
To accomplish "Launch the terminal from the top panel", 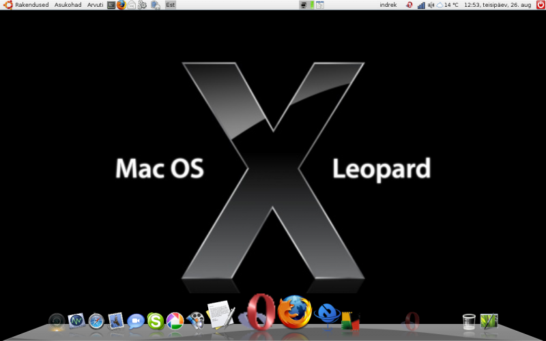I will [111, 5].
